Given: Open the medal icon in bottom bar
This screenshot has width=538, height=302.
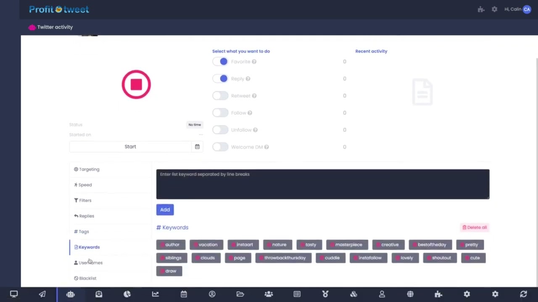Looking at the screenshot, I should coord(325,294).
